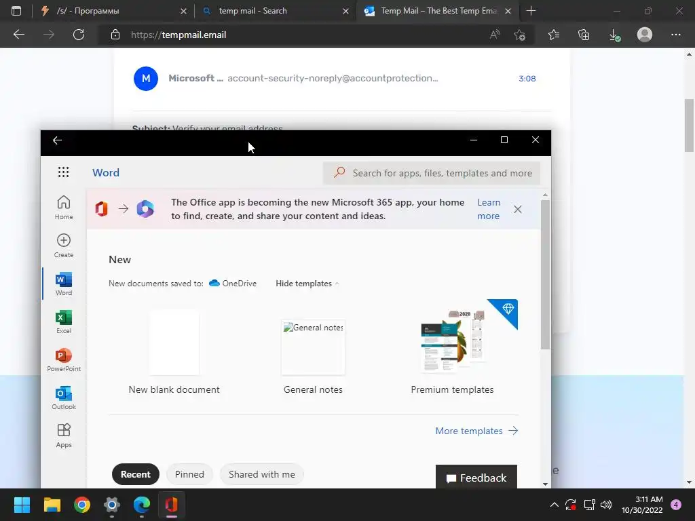Select the Temp Mail browser tab
The width and height of the screenshot is (695, 521).
tap(436, 11)
